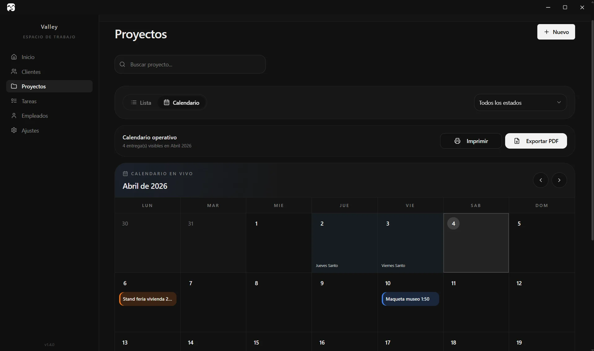594x351 pixels.
Task: Open the Tareas section
Action: pyautogui.click(x=29, y=101)
